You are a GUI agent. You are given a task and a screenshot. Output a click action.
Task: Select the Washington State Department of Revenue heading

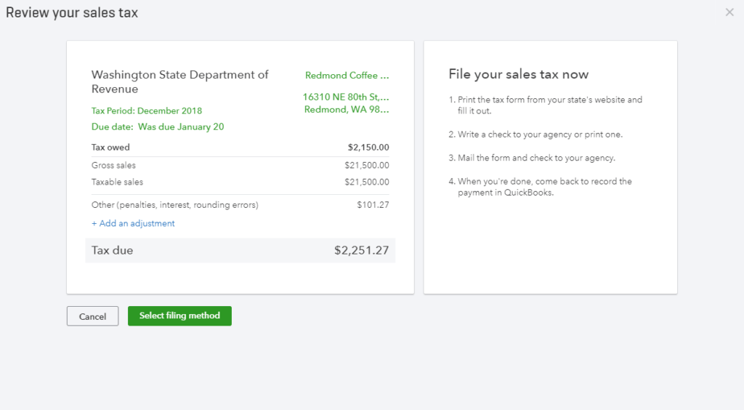tap(179, 81)
